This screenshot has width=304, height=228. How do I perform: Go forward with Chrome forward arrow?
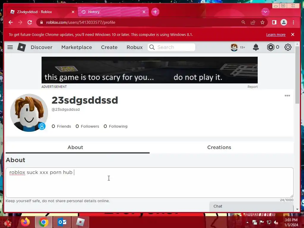tap(20, 22)
